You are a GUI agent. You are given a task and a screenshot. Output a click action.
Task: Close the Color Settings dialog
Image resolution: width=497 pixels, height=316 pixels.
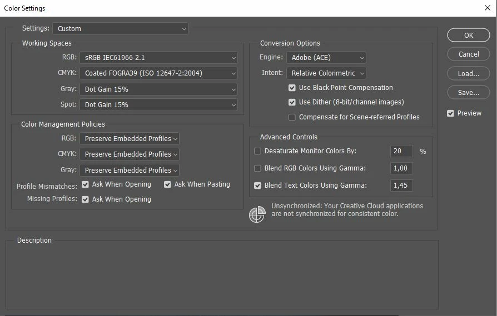tap(488, 8)
